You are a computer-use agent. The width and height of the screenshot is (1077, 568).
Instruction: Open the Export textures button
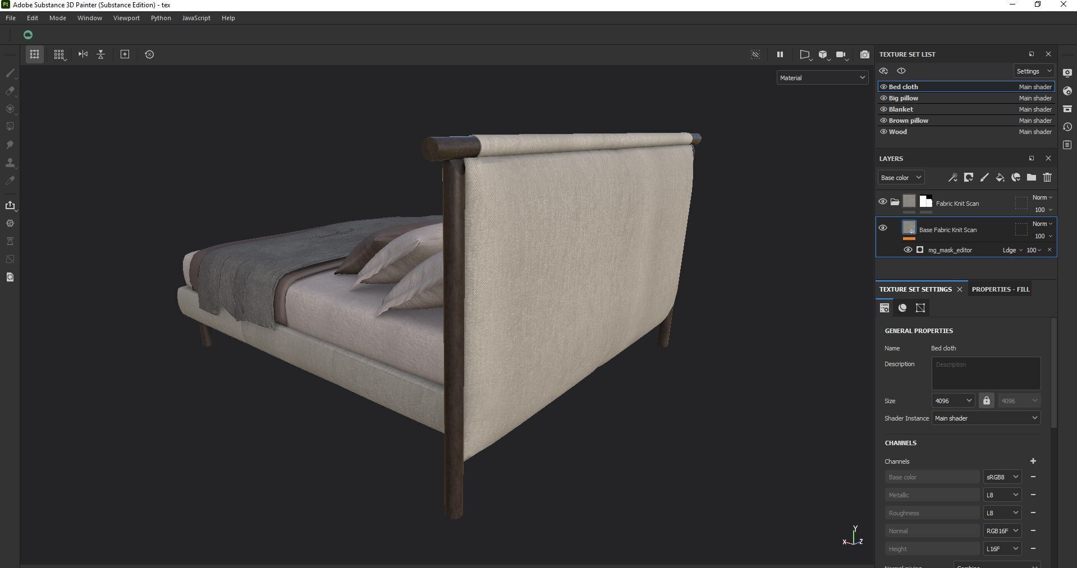(10, 205)
